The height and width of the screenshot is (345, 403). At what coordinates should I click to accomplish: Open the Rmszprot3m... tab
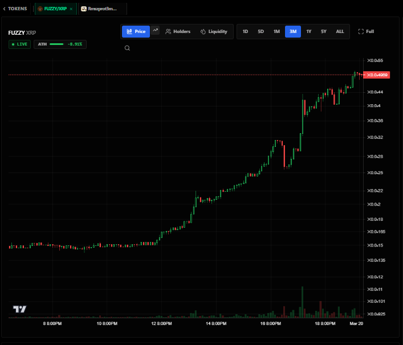point(102,9)
